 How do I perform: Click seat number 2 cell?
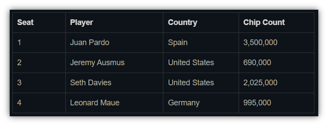click(x=39, y=63)
